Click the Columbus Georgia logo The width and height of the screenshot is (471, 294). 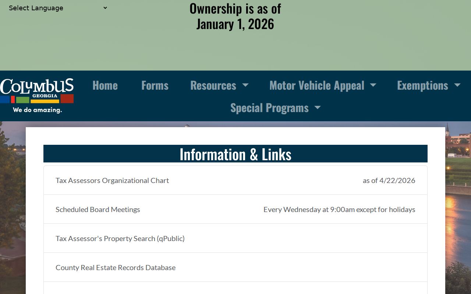(x=37, y=96)
